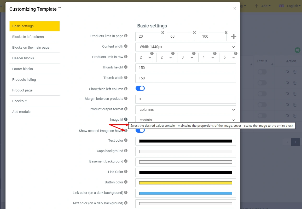Remove the 20 products limit value
302x209 pixels.
pyautogui.click(x=162, y=33)
